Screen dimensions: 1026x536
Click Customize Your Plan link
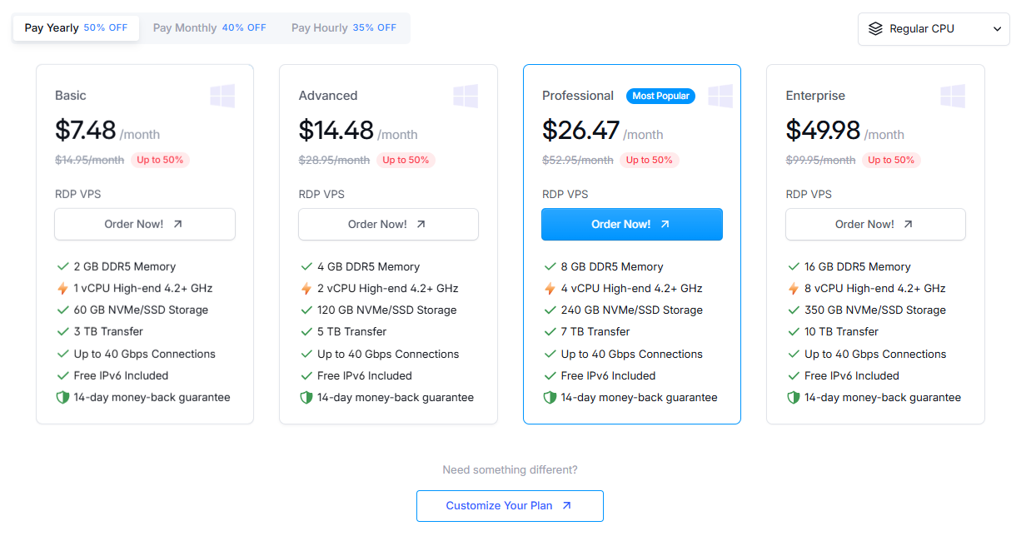(x=510, y=505)
